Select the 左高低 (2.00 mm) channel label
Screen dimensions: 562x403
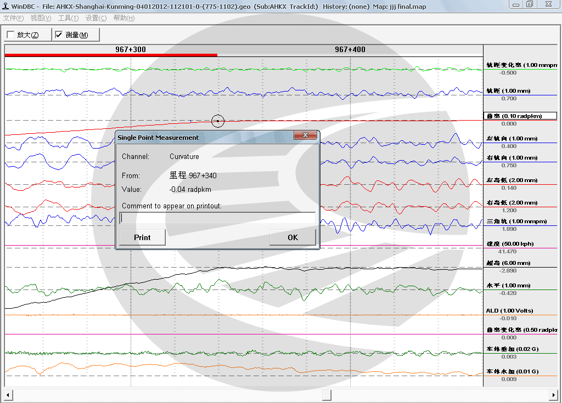tap(512, 180)
